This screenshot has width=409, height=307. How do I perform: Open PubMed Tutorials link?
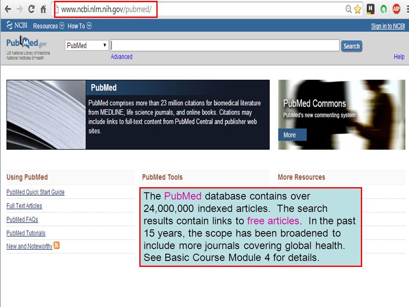click(26, 233)
